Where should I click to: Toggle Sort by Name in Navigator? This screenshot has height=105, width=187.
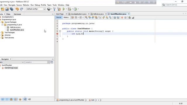[x=25, y=99]
